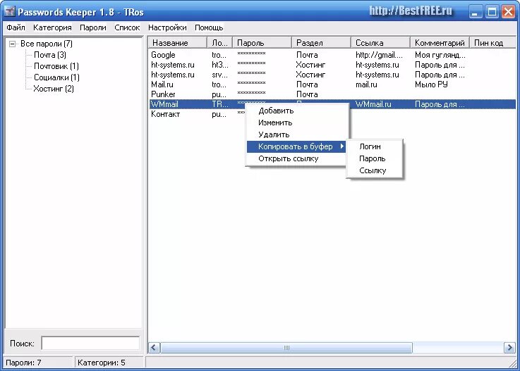This screenshot has width=520, height=371.
Task: Click the horizontal scrollbar thumb
Action: 286,348
